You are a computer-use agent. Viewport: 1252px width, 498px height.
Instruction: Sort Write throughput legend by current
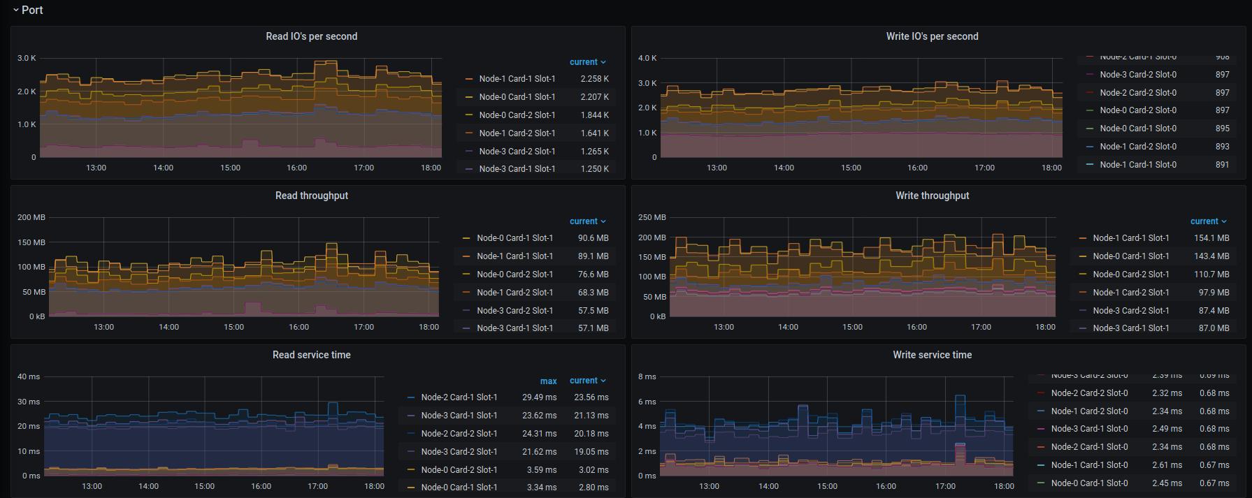pos(1208,221)
